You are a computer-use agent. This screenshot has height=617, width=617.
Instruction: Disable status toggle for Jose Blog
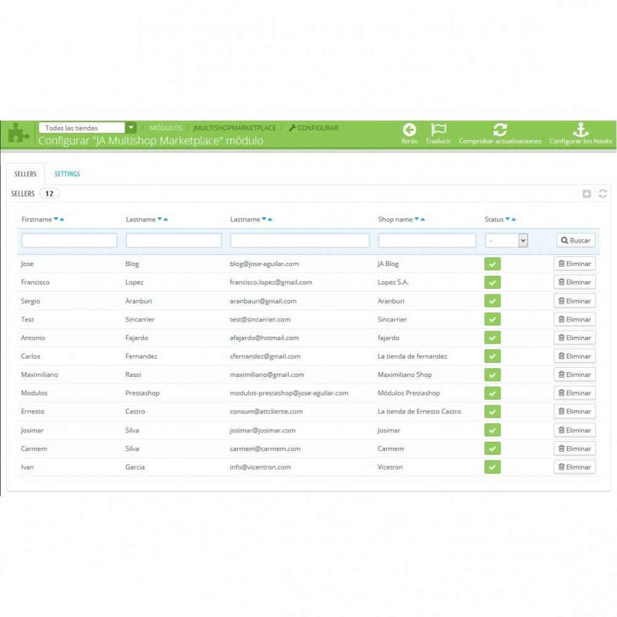coord(492,263)
